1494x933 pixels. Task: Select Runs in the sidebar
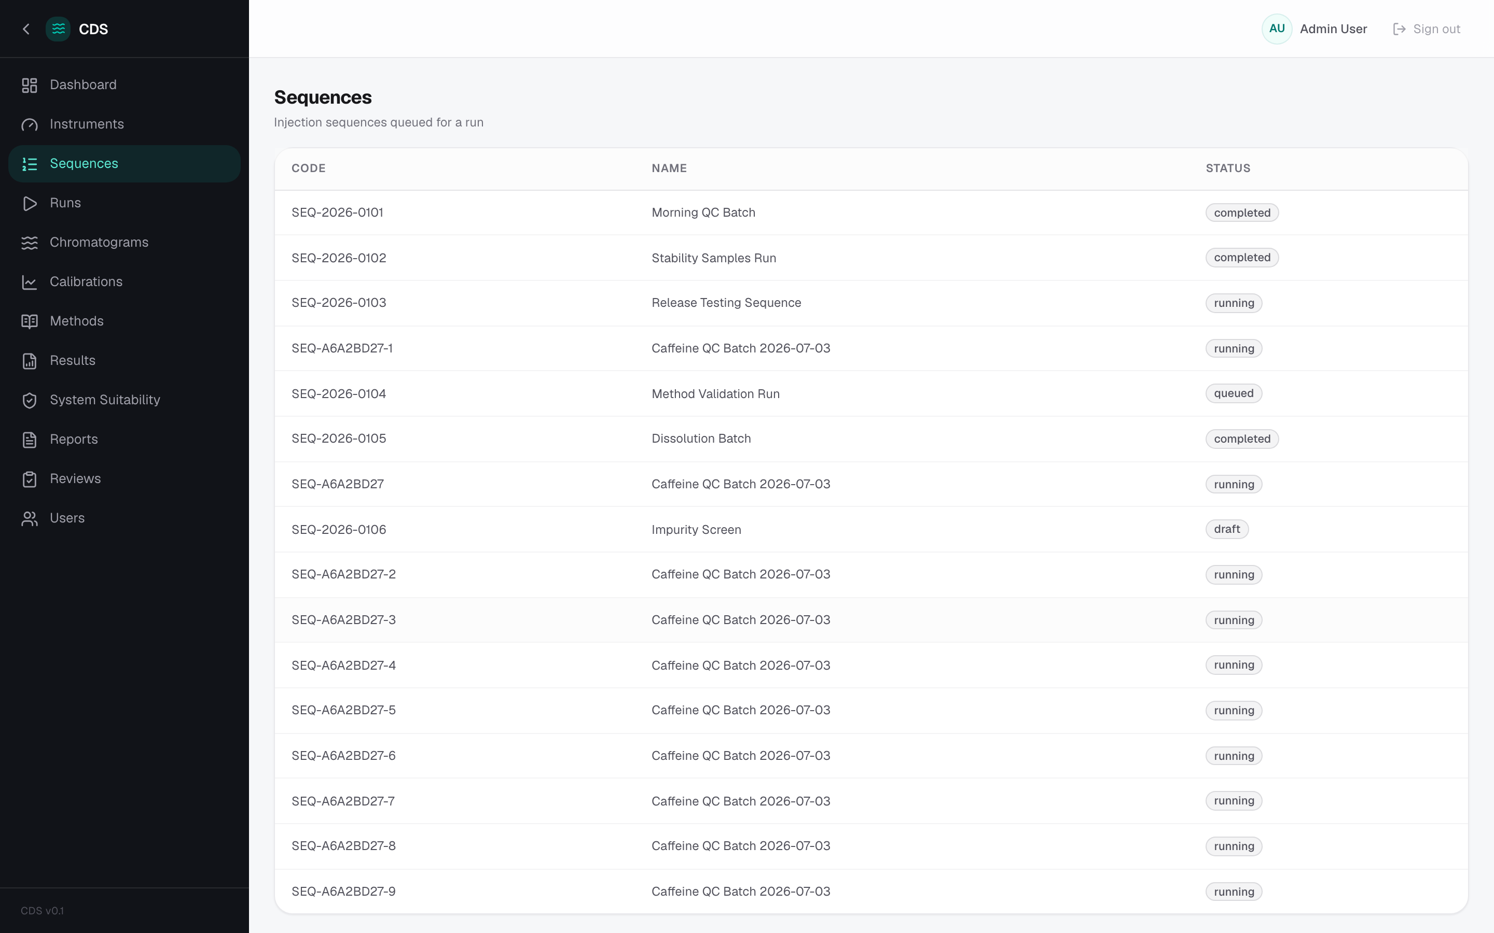point(124,203)
